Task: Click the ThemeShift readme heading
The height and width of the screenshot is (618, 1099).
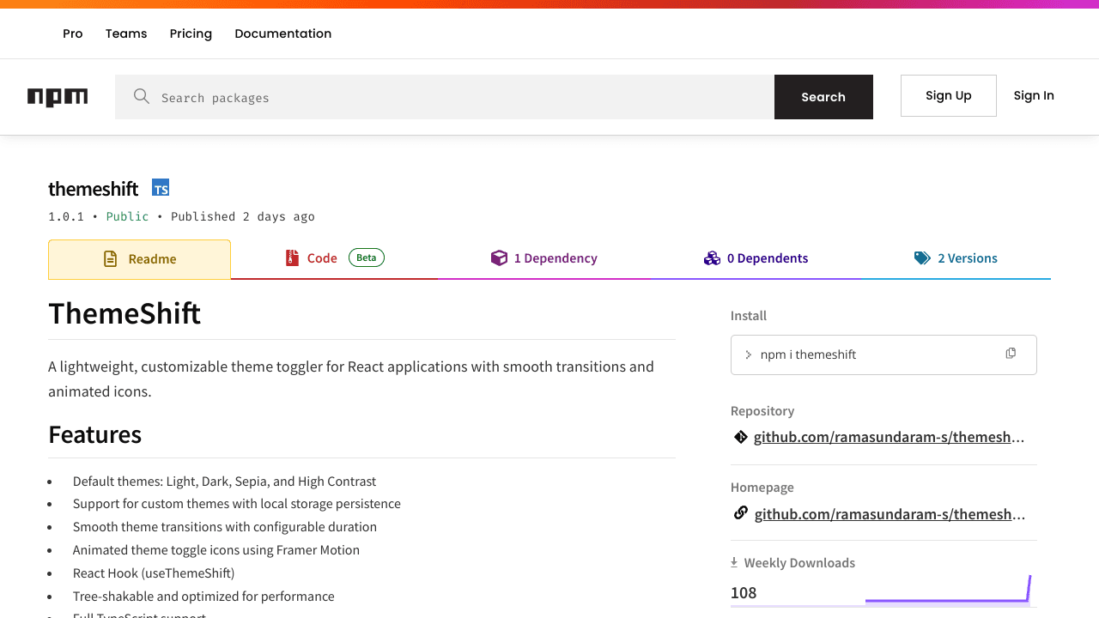Action: 124,313
